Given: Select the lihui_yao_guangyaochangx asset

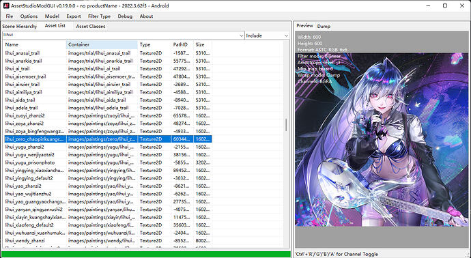Looking at the screenshot, I should 108,201.
